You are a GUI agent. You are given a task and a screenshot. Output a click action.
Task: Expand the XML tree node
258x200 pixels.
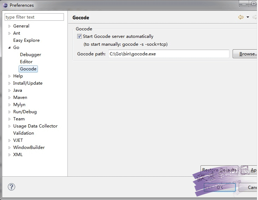coord(9,155)
